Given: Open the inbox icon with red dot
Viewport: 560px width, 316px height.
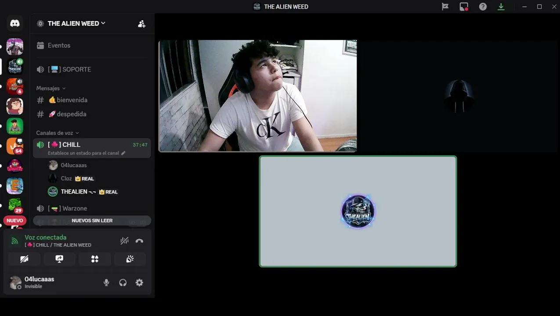Looking at the screenshot, I should point(464,7).
